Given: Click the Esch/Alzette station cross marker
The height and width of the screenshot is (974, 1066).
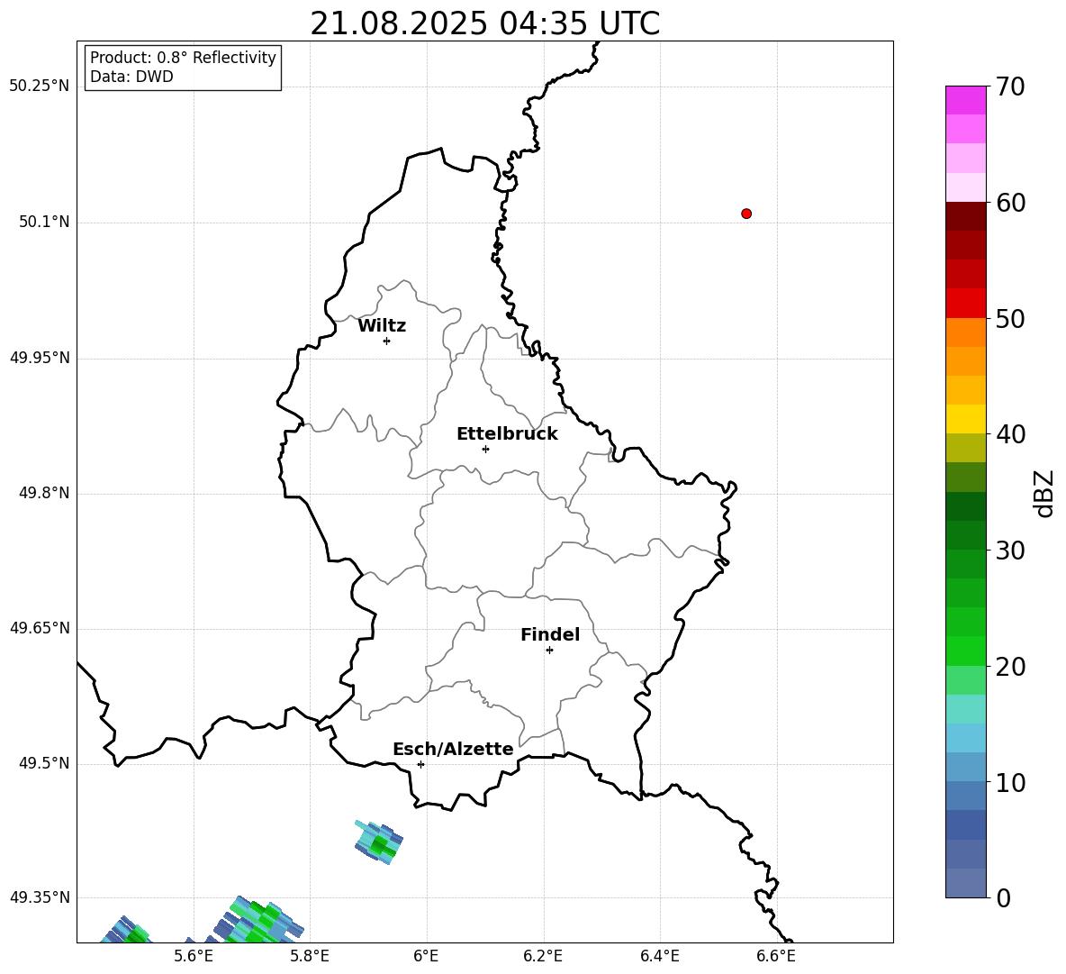Looking at the screenshot, I should (420, 764).
